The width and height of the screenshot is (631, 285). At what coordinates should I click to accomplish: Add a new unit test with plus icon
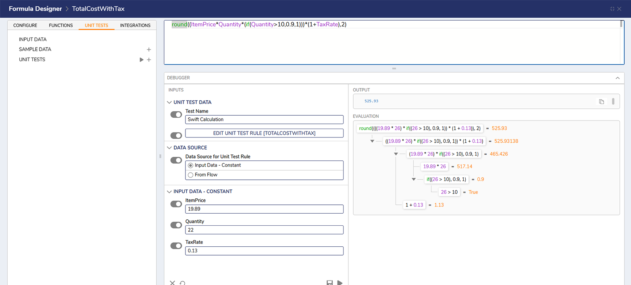point(149,60)
